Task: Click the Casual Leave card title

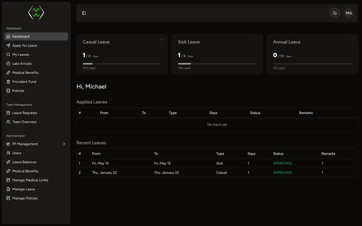Action: point(96,42)
